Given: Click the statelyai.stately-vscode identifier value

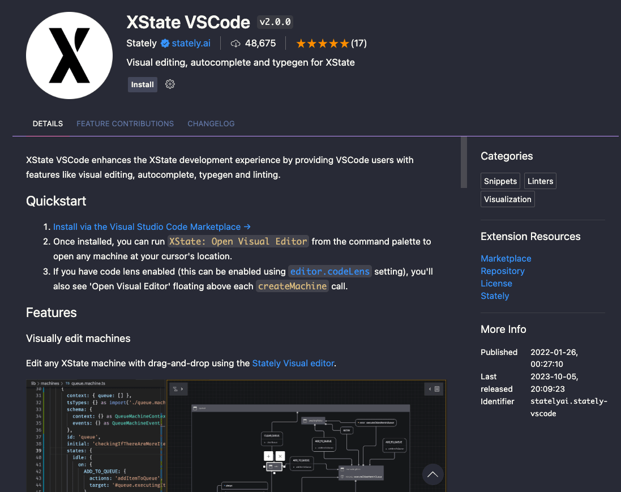Looking at the screenshot, I should [569, 407].
